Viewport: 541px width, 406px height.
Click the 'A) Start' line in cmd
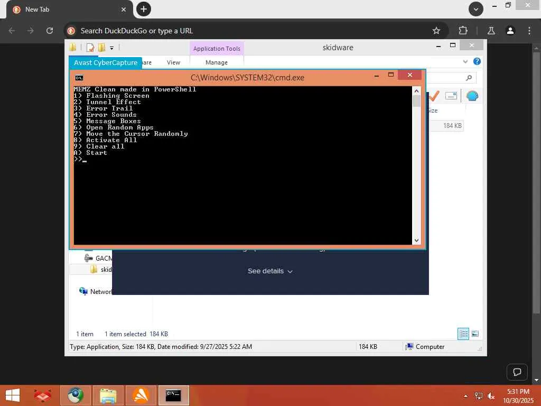click(x=90, y=153)
